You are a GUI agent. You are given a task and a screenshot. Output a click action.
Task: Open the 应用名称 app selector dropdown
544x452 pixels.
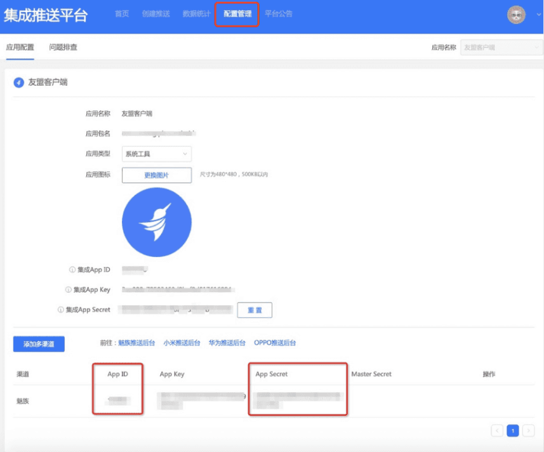tap(501, 48)
